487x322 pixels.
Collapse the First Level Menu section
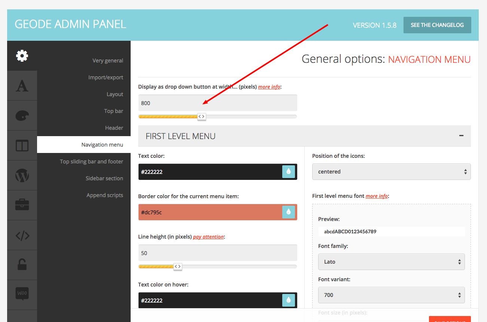462,136
